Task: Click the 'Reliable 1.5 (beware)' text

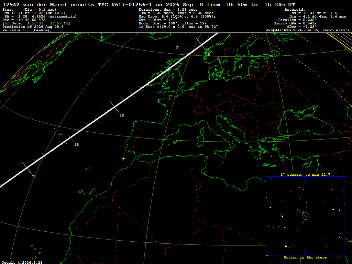Action: 27,30
